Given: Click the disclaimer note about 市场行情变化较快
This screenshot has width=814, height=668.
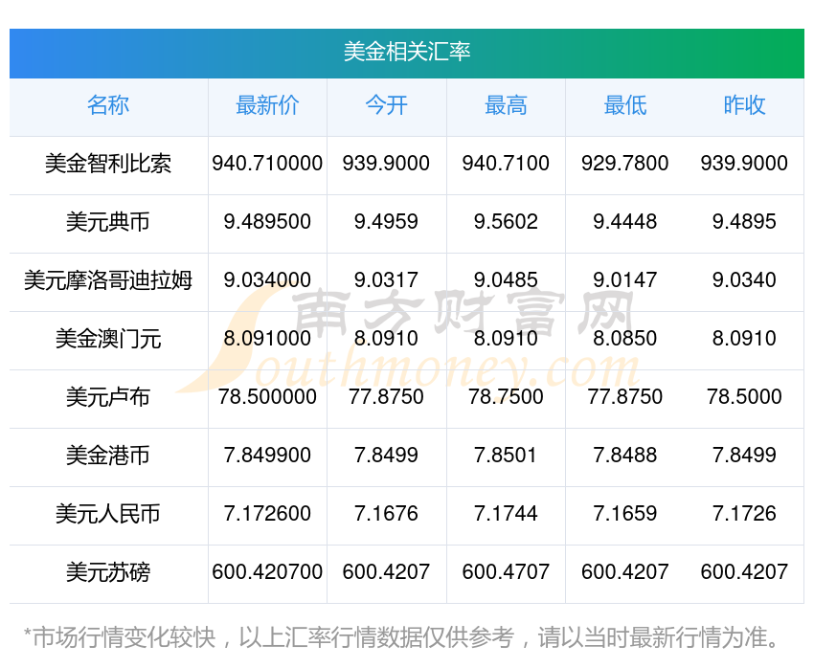Looking at the screenshot, I should coord(402,637).
